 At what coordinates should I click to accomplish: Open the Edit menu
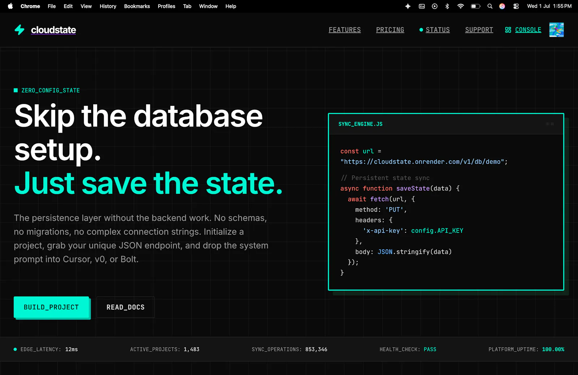[x=68, y=6]
